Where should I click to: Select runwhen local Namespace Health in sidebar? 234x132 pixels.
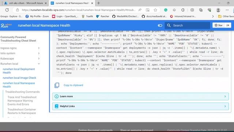coord(19,85)
